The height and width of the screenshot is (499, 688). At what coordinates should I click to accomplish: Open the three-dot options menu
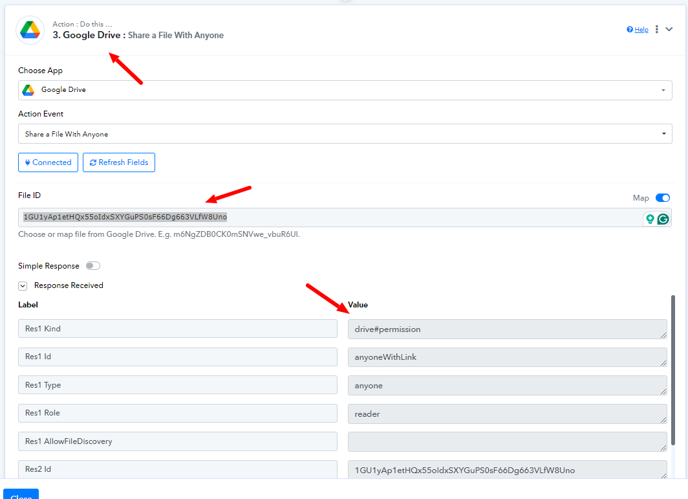click(x=657, y=29)
